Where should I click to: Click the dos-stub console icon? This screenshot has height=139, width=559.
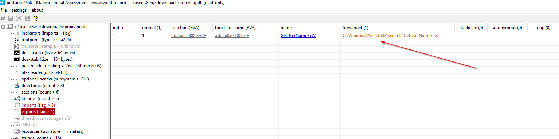coord(17,59)
